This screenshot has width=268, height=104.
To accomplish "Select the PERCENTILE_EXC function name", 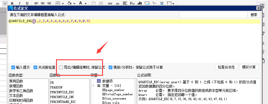I will 62,92.
